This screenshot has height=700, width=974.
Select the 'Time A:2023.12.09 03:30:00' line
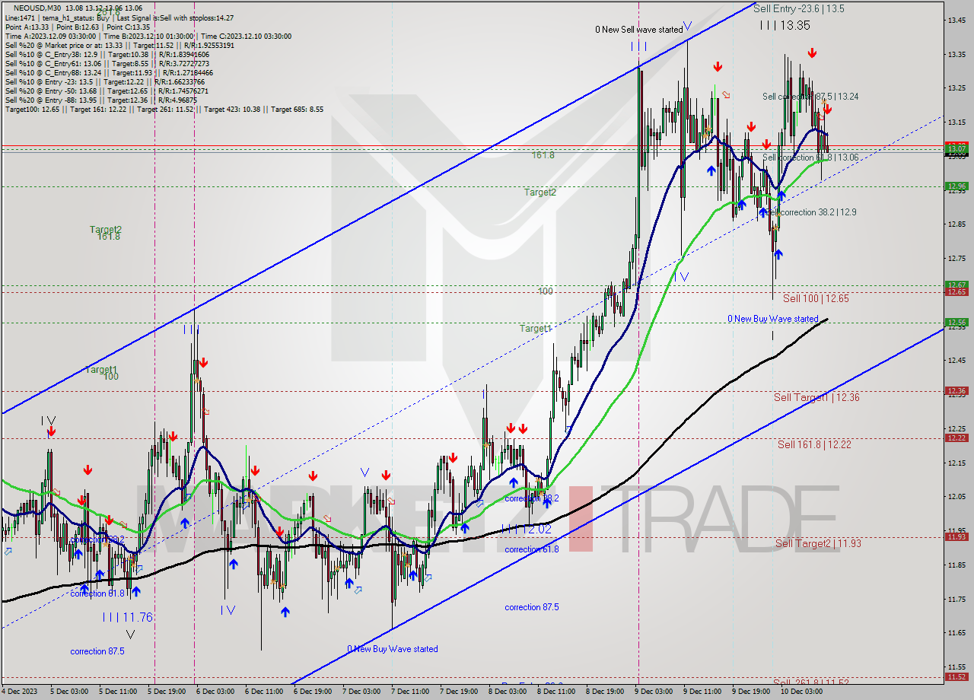50,36
